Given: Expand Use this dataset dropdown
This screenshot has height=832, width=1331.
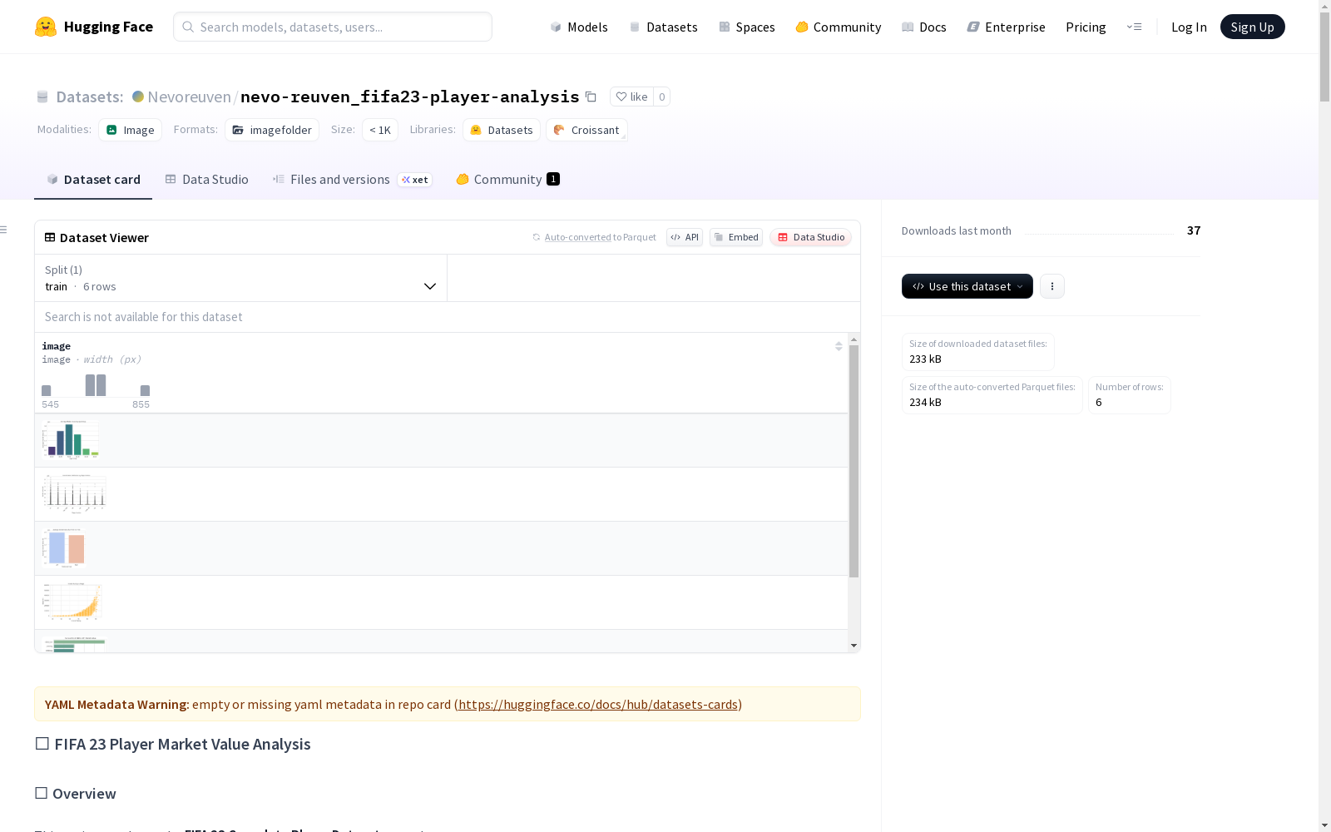Looking at the screenshot, I should 967,286.
